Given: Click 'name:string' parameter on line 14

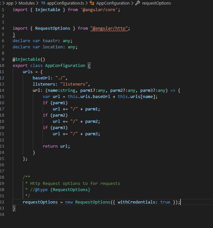Looking at the screenshot, I should pos(61,90).
